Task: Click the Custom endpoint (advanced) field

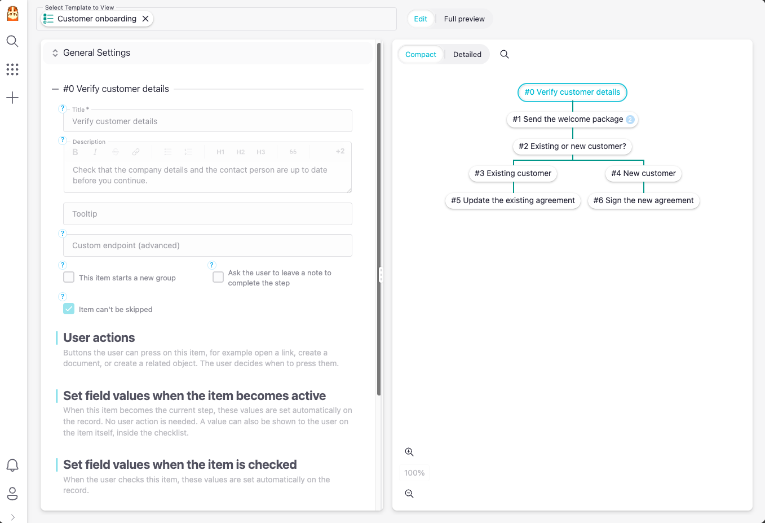Action: pyautogui.click(x=207, y=245)
